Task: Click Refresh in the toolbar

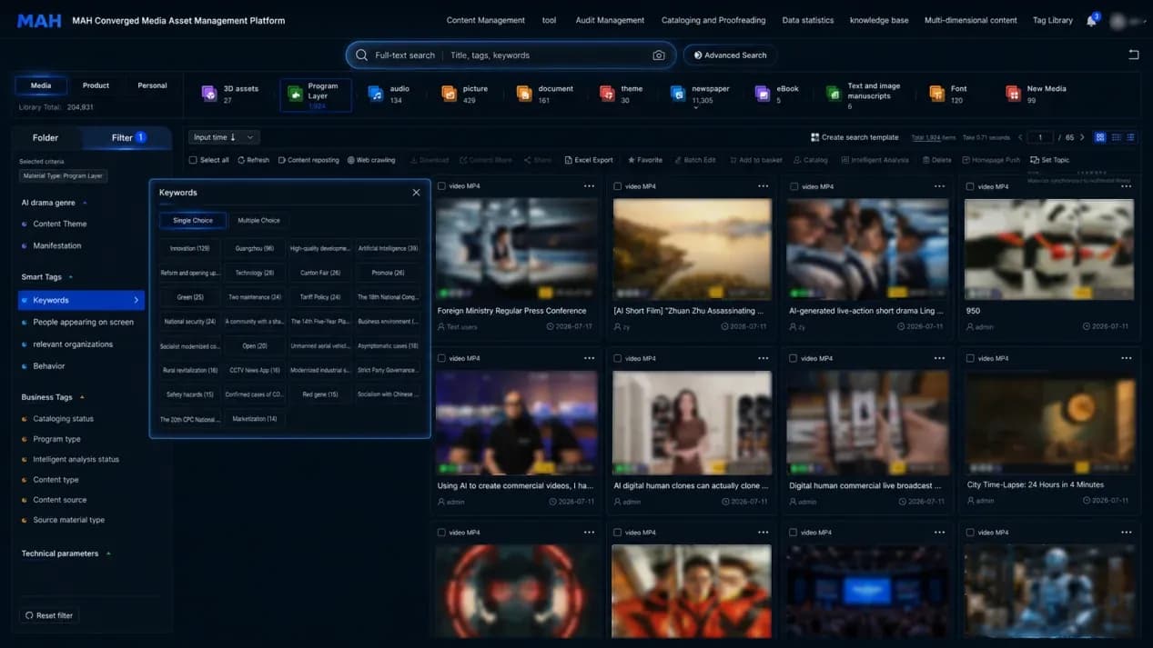Action: coord(254,160)
